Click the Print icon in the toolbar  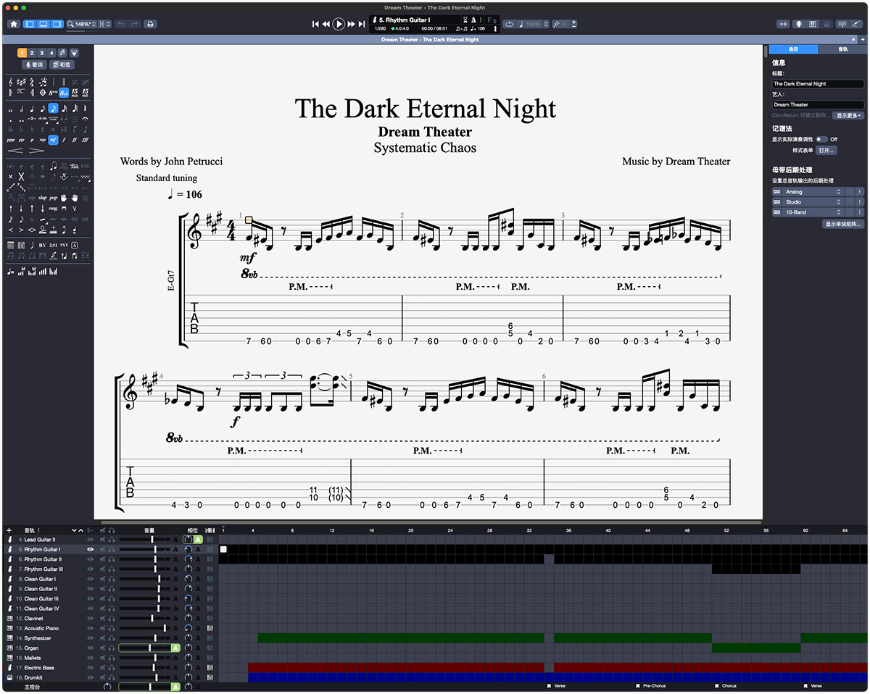point(150,24)
